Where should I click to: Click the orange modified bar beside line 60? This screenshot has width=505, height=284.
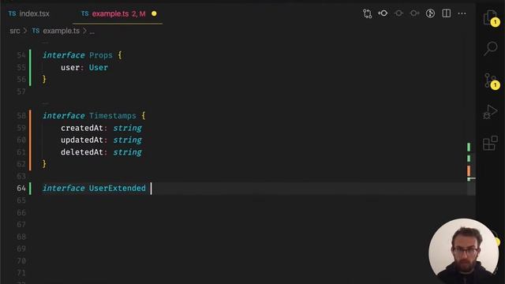30,140
